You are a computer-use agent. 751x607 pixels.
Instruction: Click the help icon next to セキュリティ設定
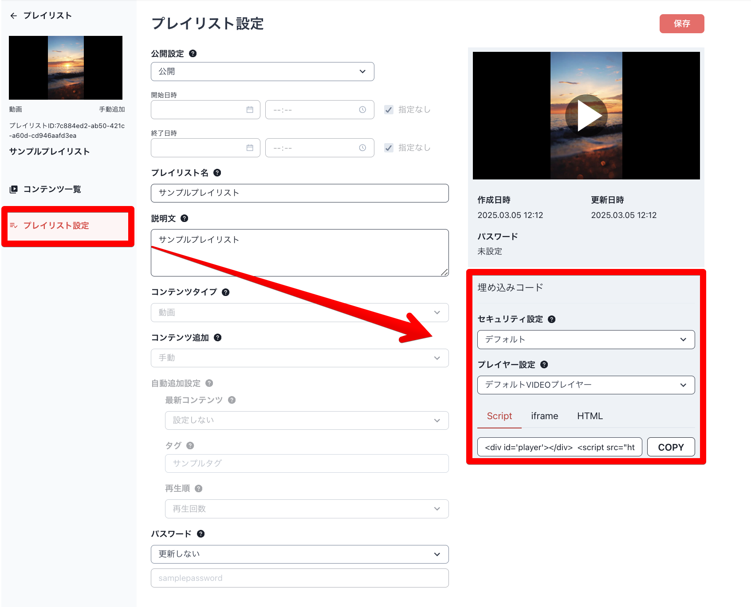click(552, 319)
